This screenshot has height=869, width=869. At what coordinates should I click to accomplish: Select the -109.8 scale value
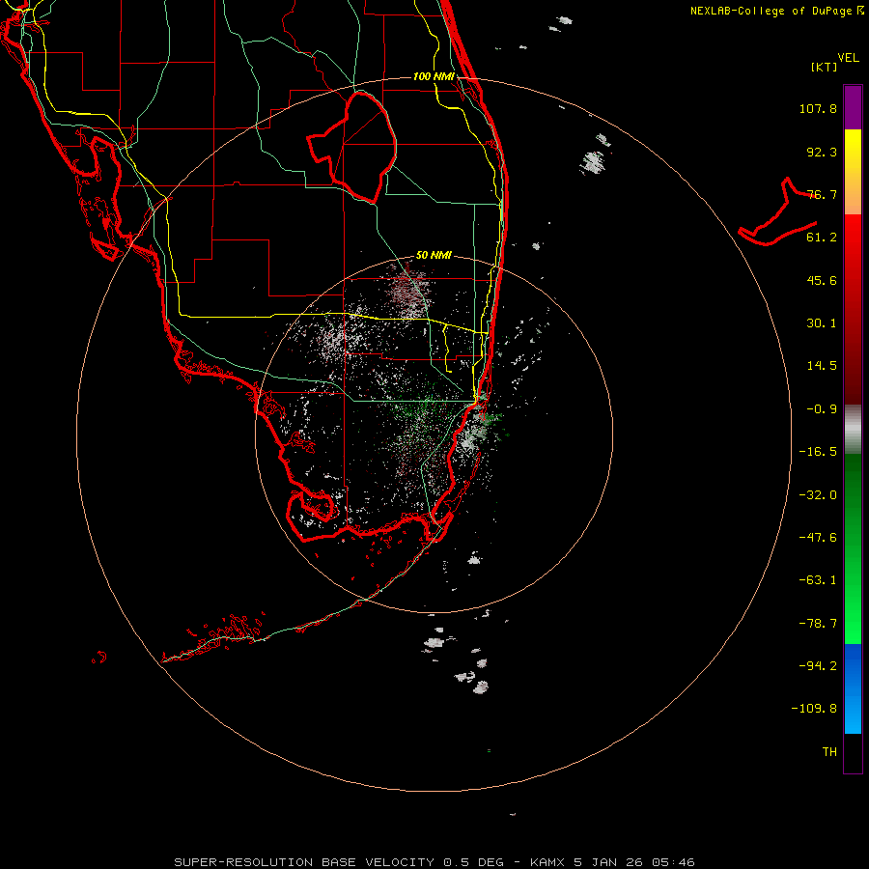click(x=814, y=709)
